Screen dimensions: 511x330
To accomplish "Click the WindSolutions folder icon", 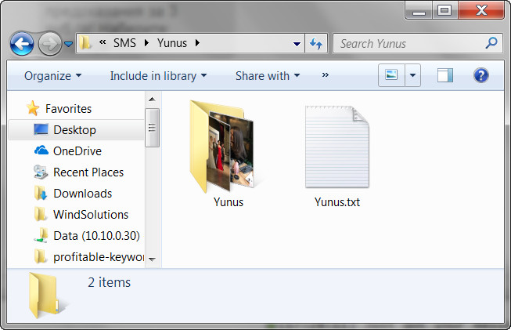I will tap(41, 214).
